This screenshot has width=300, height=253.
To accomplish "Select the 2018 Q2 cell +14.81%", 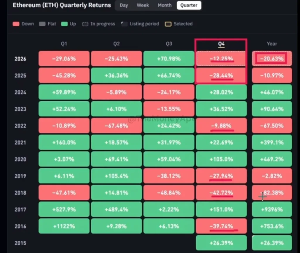I will point(116,193).
